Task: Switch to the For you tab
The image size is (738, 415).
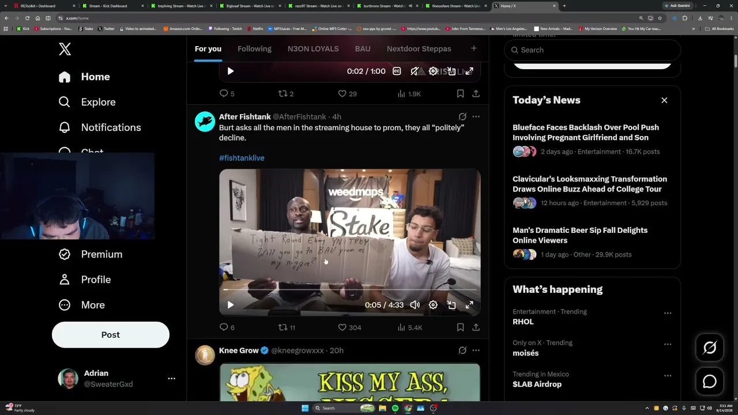Action: (x=208, y=49)
